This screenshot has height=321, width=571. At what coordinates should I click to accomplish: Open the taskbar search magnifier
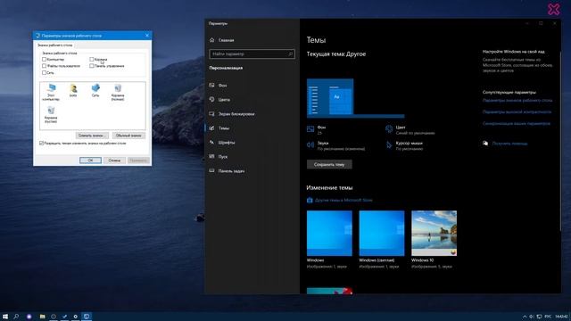click(x=16, y=317)
